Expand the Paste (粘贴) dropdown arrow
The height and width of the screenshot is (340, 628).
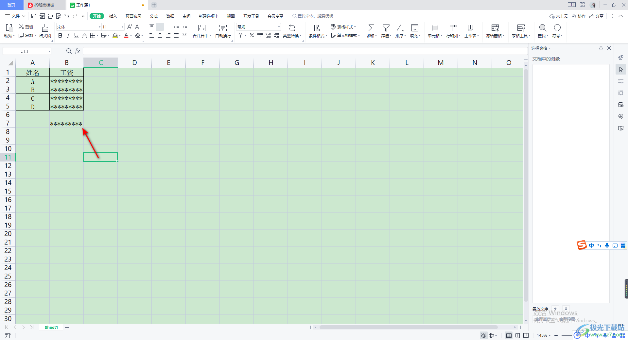pyautogui.click(x=14, y=36)
